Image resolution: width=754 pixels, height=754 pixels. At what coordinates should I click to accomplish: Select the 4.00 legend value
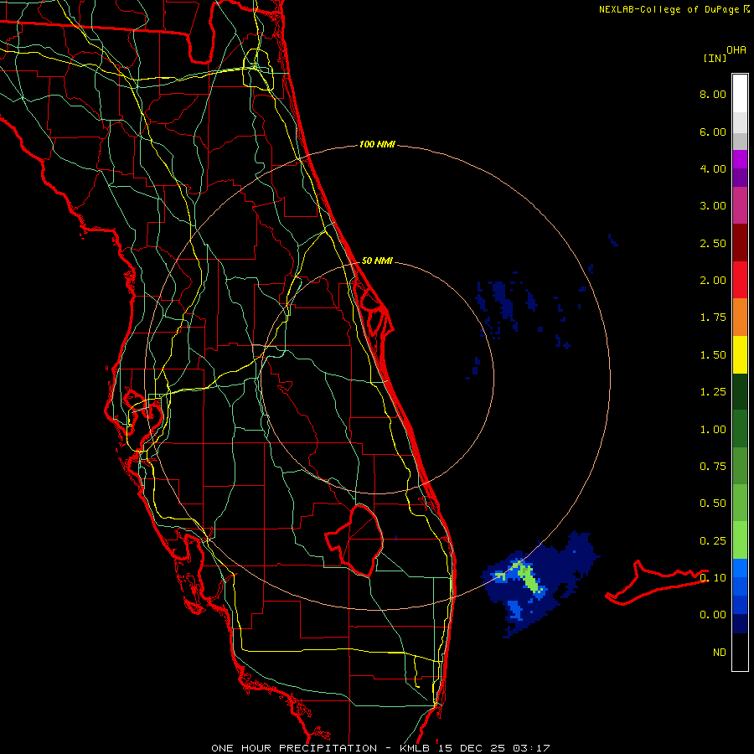(x=713, y=168)
